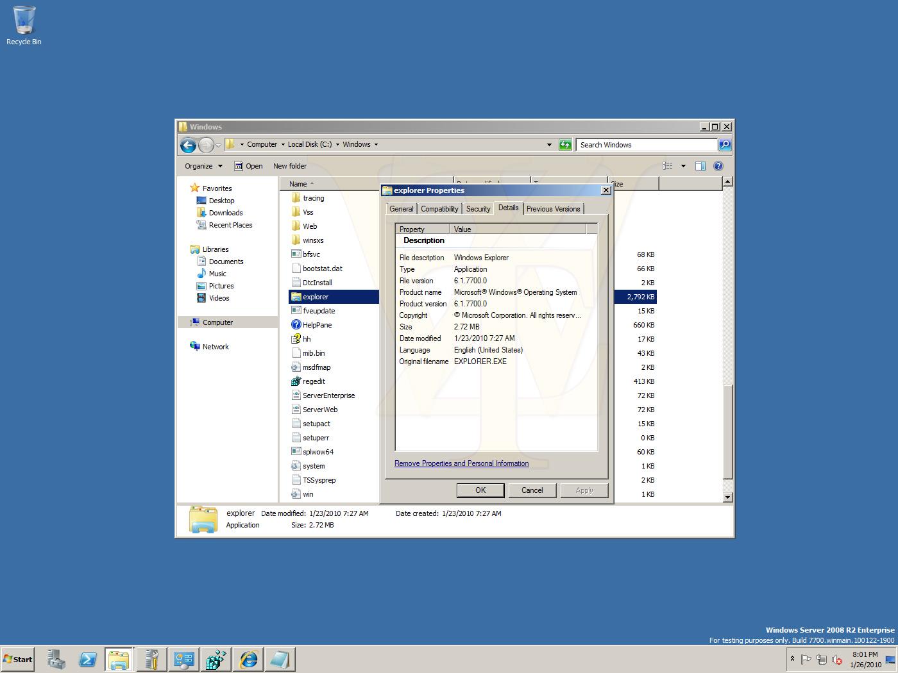Click the change view icon
This screenshot has width=898, height=673.
668,166
